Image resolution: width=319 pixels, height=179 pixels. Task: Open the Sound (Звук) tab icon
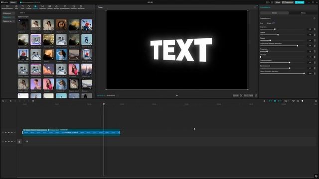click(16, 6)
